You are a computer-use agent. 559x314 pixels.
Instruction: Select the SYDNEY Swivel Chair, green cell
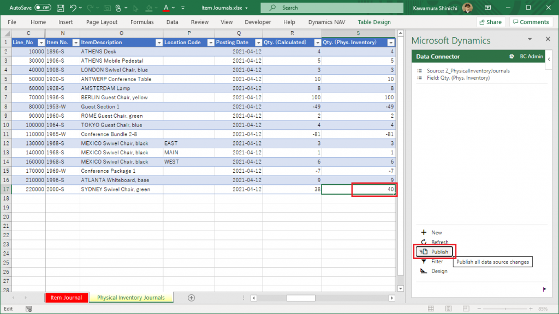click(121, 189)
